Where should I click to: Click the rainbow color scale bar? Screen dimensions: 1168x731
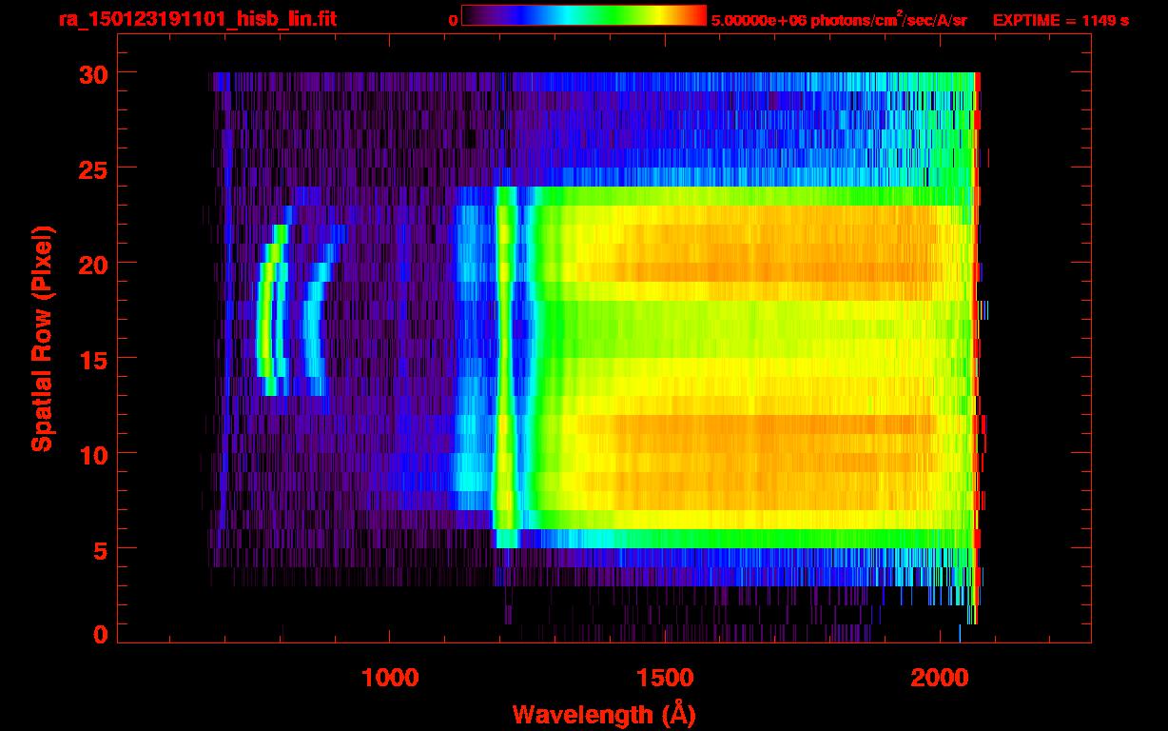tap(583, 16)
